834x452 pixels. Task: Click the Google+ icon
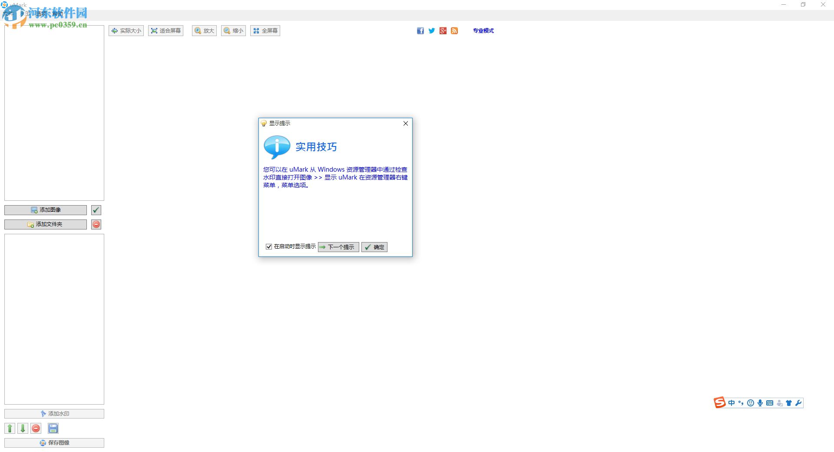coord(443,30)
